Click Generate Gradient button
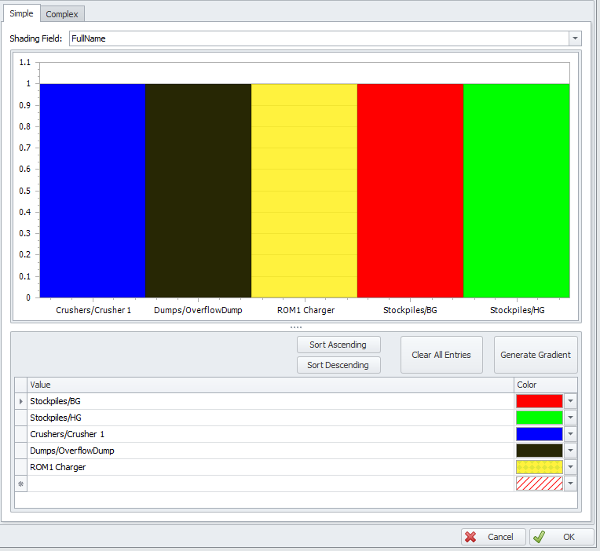The image size is (600, 551). 536,355
